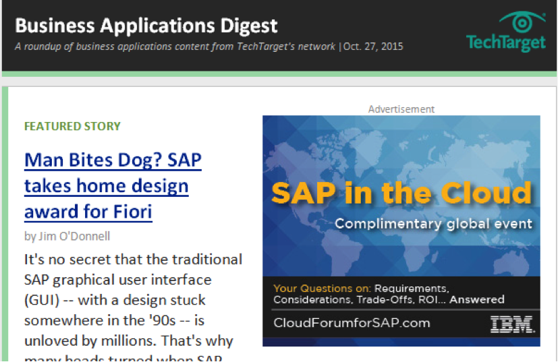Click 'Your Questions on:' text in ad
Viewport: 558px width, 362px height.
pyautogui.click(x=322, y=289)
